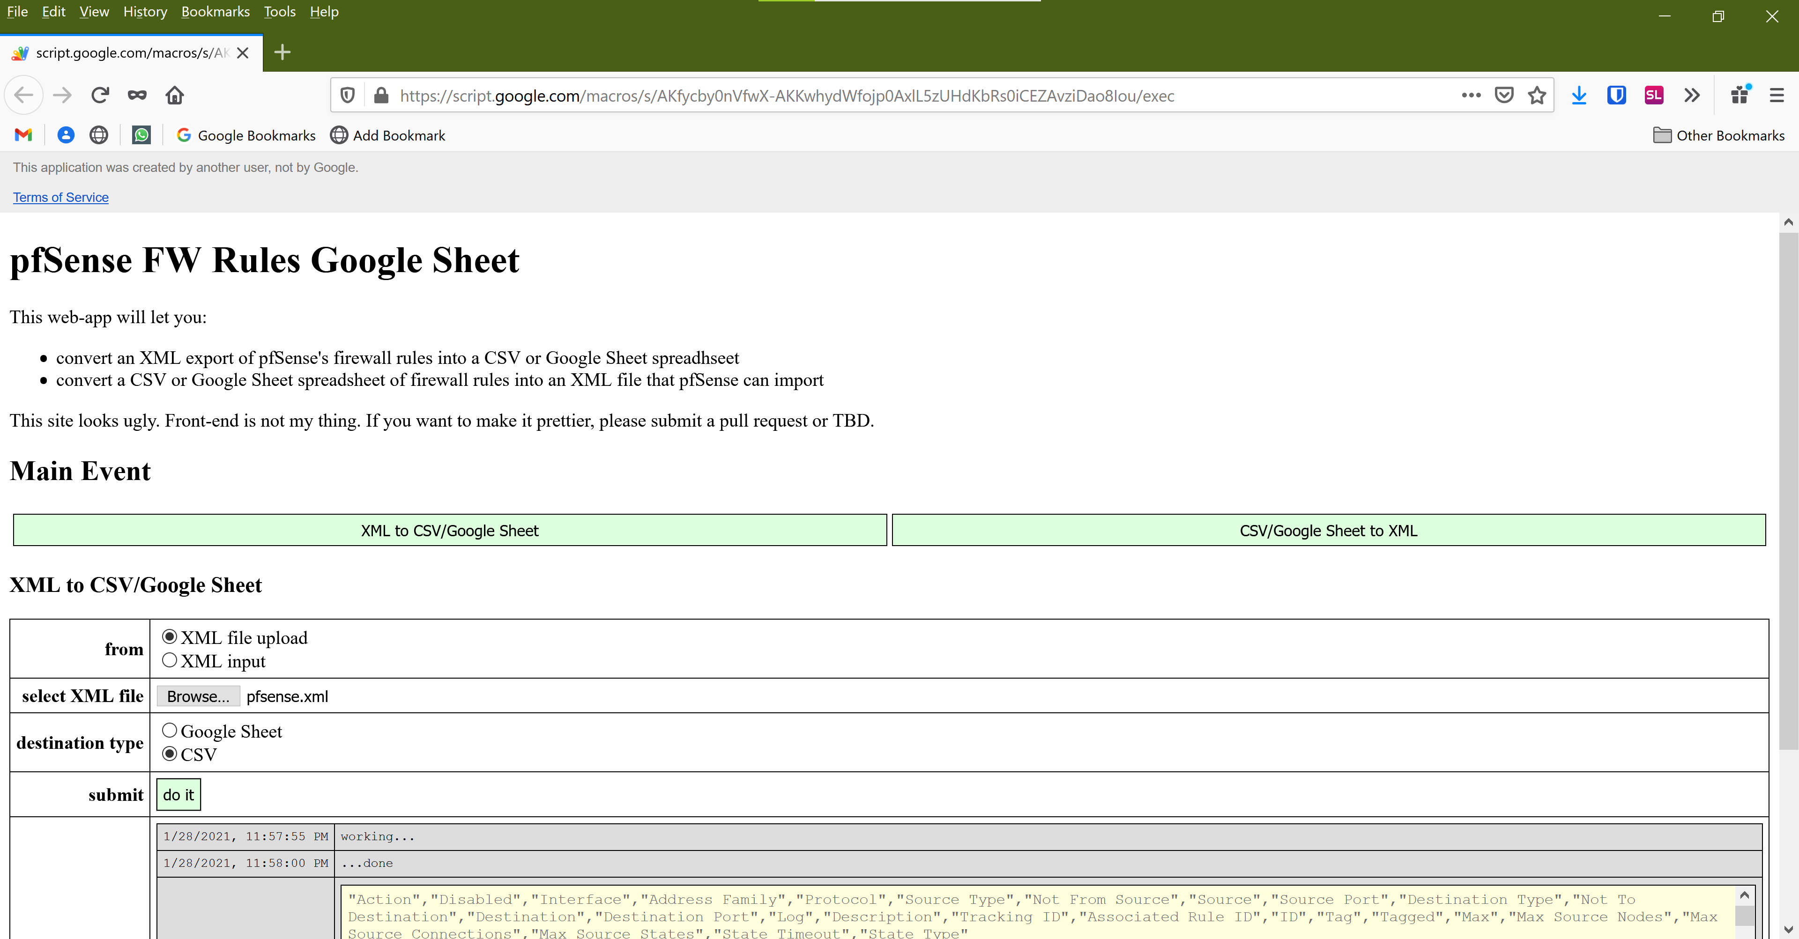The width and height of the screenshot is (1799, 939).
Task: Click the private browsing mask icon
Action: tap(137, 95)
